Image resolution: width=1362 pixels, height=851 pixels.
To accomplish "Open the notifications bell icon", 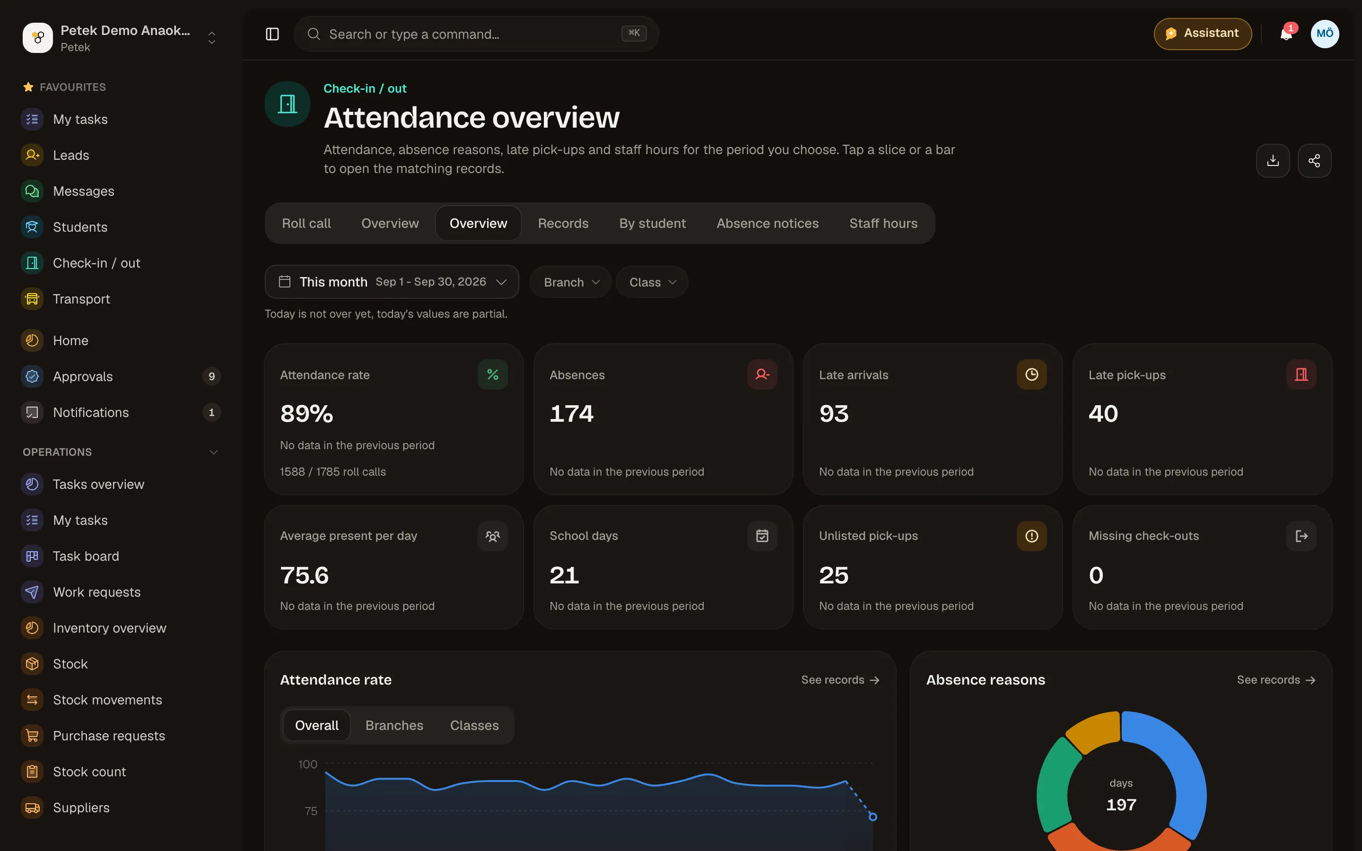I will [1286, 35].
